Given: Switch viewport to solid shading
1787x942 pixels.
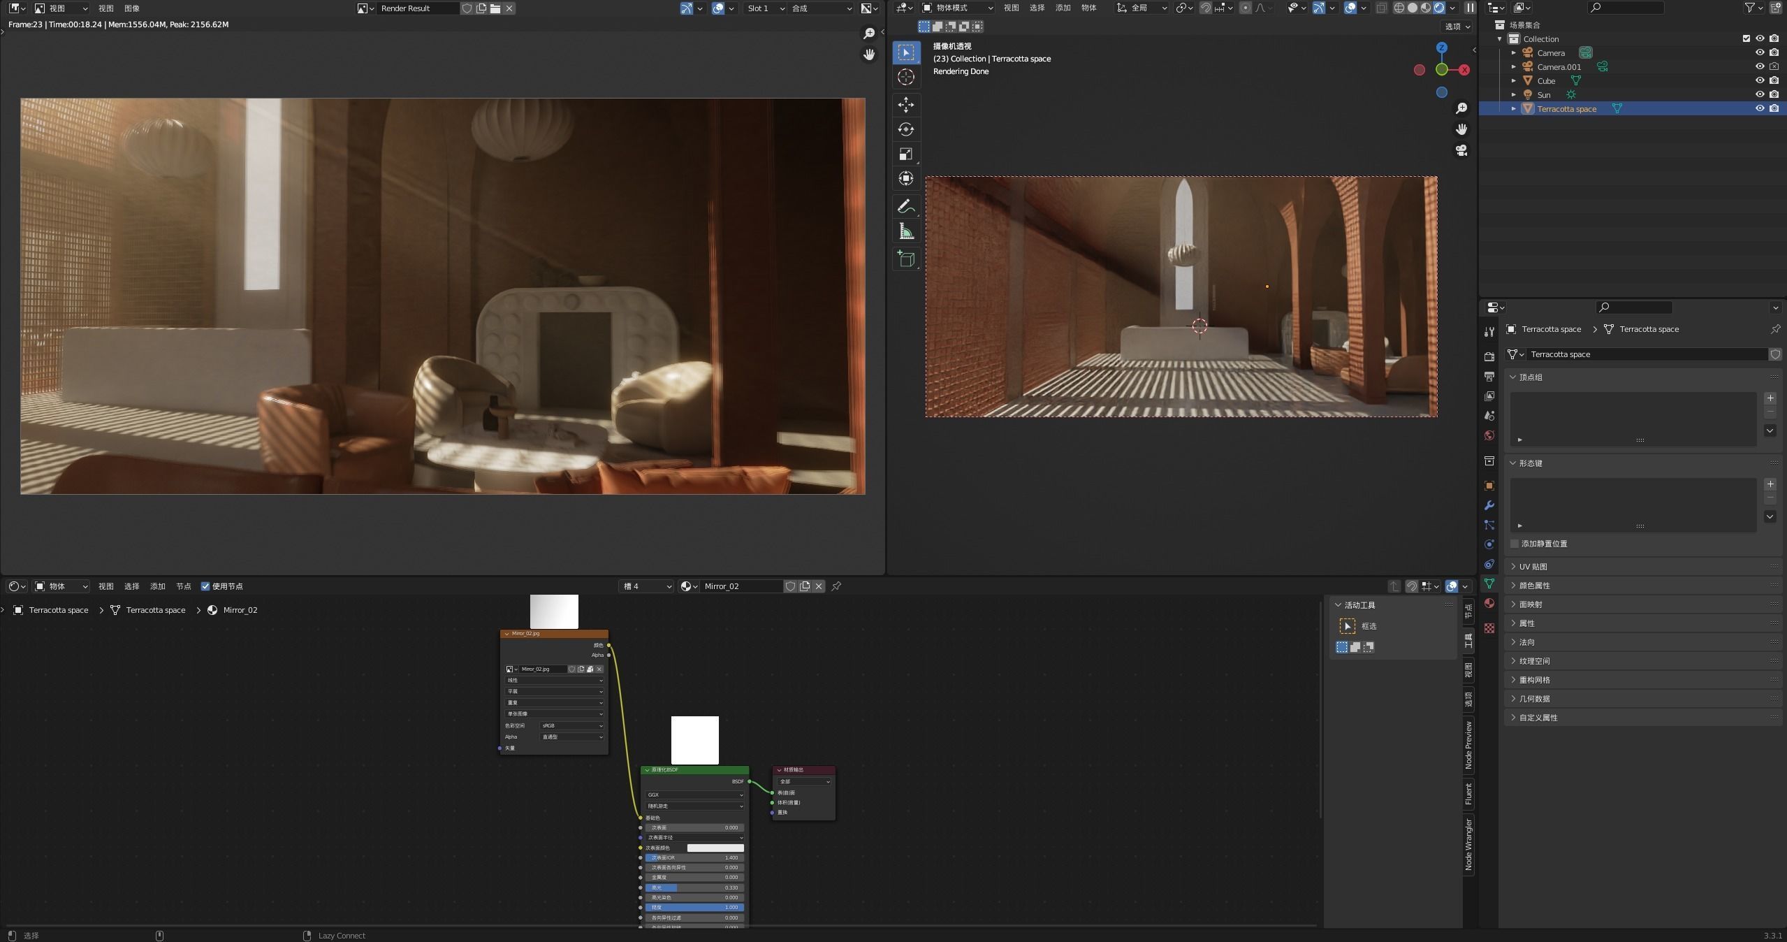Looking at the screenshot, I should pyautogui.click(x=1412, y=8).
